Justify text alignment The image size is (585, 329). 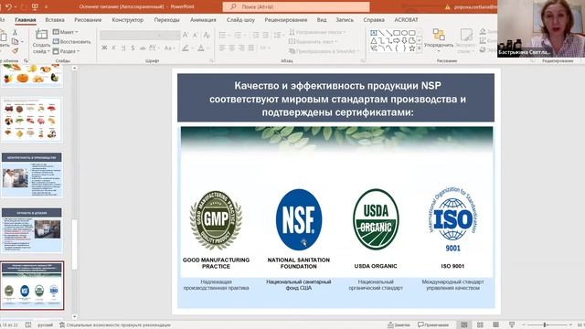(251, 48)
